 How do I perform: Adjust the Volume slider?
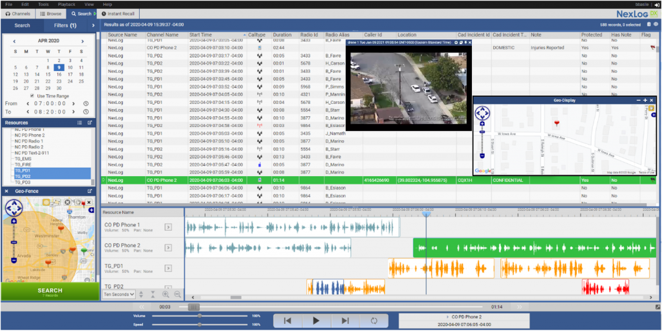[x=199, y=316]
